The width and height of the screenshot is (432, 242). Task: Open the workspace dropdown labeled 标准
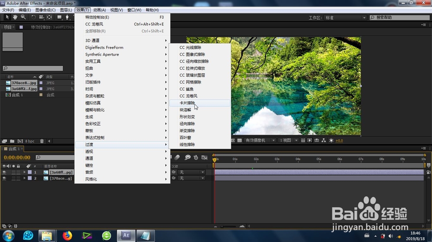click(345, 18)
